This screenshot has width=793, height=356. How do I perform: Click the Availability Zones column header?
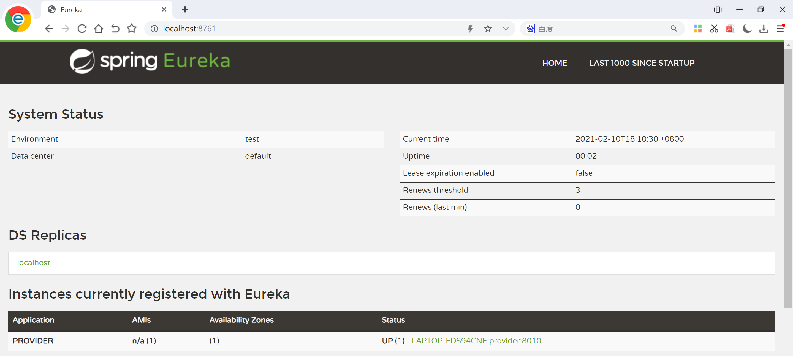tap(241, 320)
